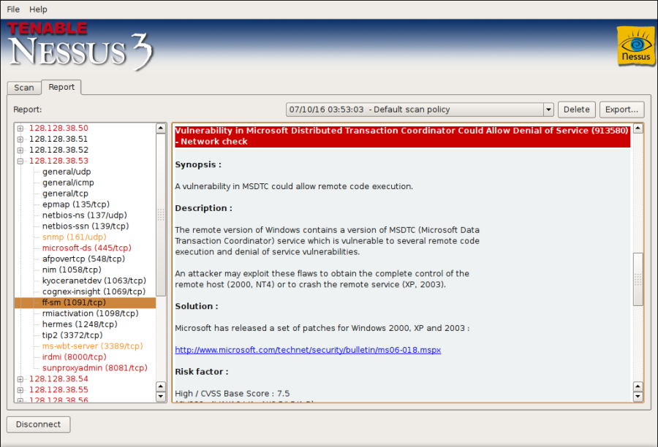Expand host 128.128.38.54

pos(20,379)
